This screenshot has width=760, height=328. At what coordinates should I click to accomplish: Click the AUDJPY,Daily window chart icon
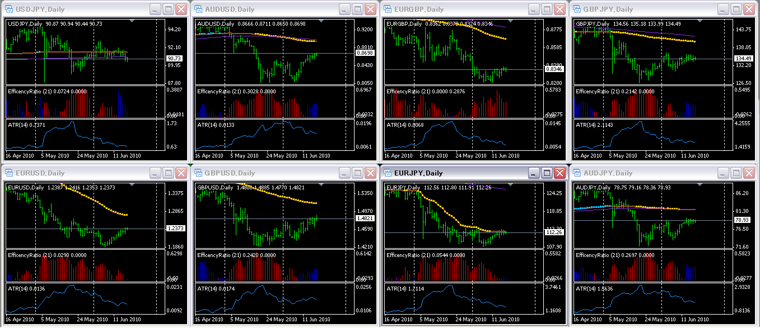[x=577, y=173]
